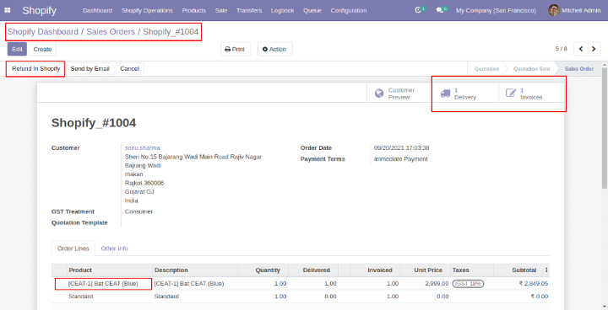Image resolution: width=608 pixels, height=310 pixels.
Task: Click Send by Email button
Action: pos(90,68)
